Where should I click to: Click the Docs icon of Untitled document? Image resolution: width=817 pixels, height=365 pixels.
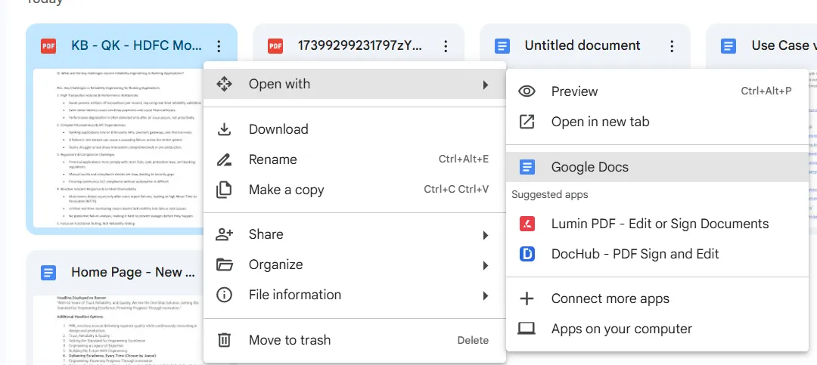pyautogui.click(x=502, y=46)
